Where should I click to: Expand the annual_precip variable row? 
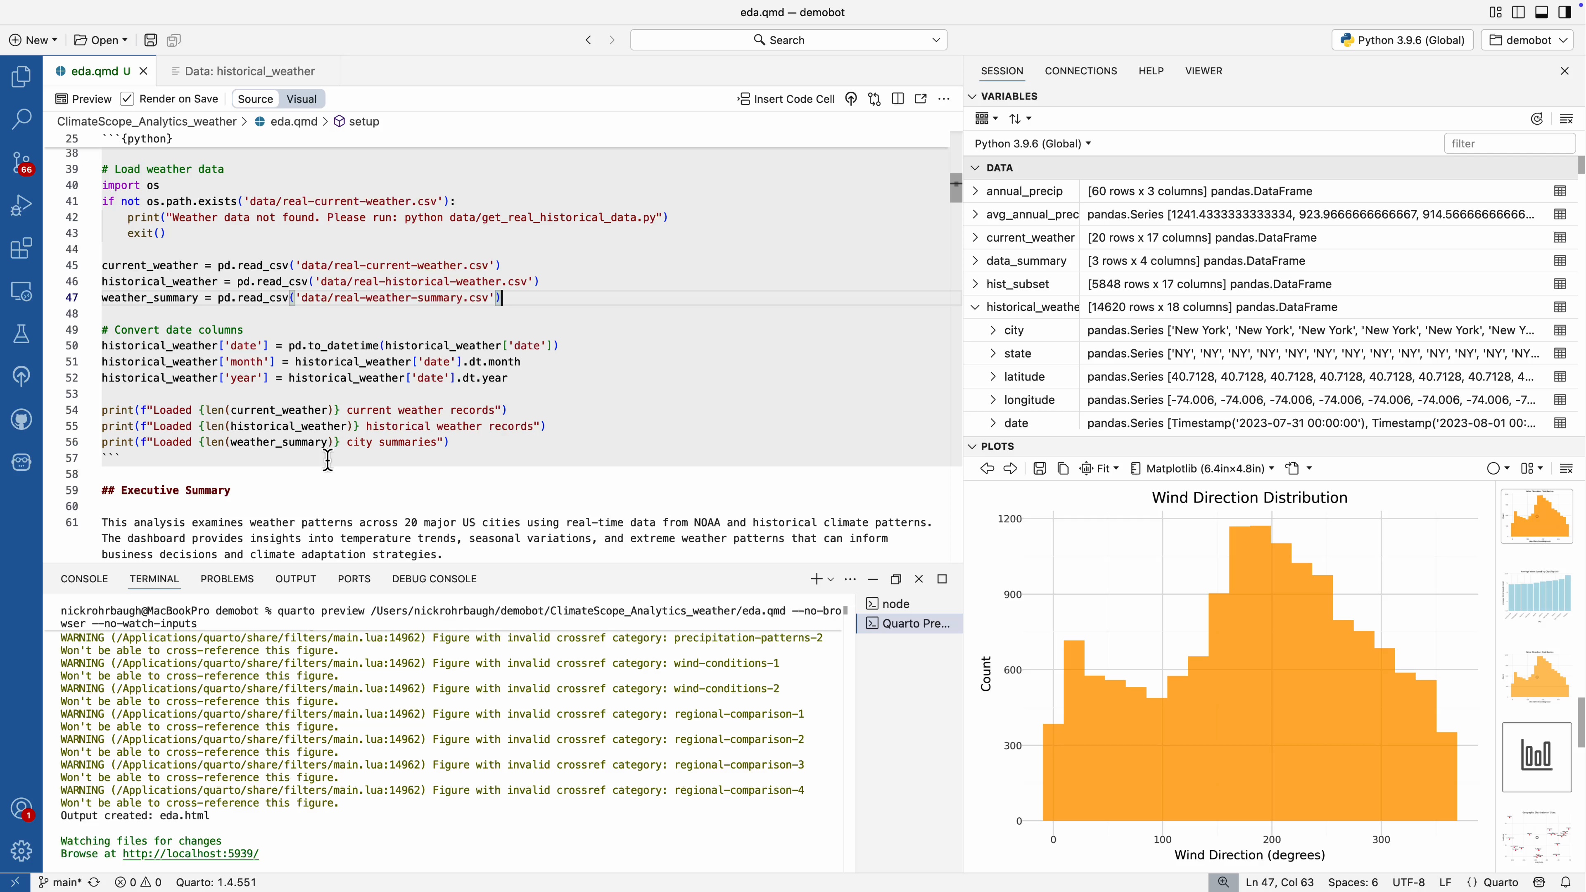tap(975, 191)
